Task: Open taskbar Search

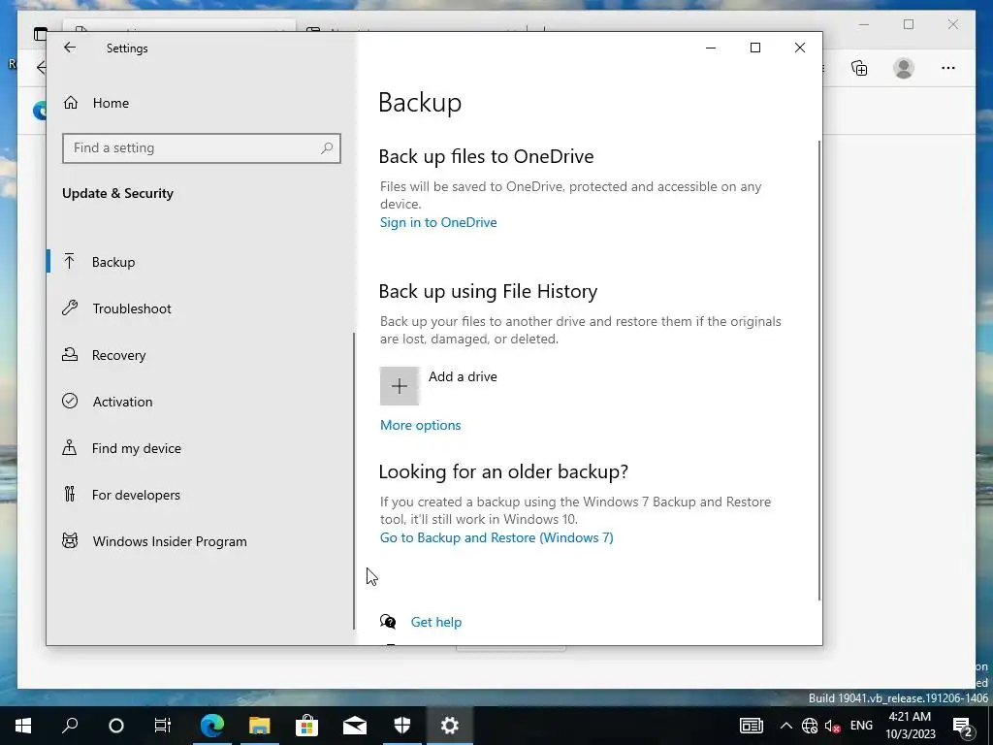Action: click(70, 726)
